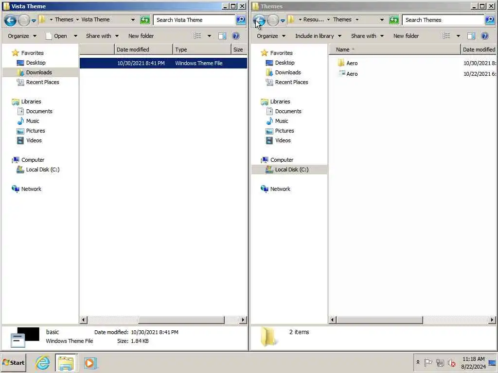This screenshot has height=373, width=498.
Task: Focus the Search Themes field
Action: pos(444,19)
